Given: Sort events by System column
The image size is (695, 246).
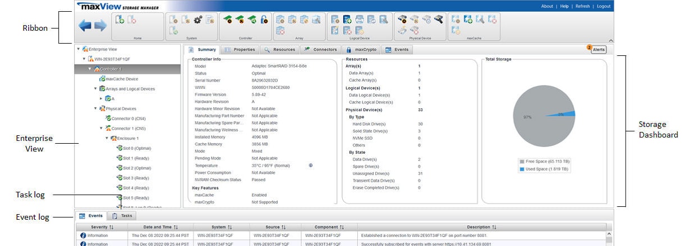Looking at the screenshot, I should 221,227.
